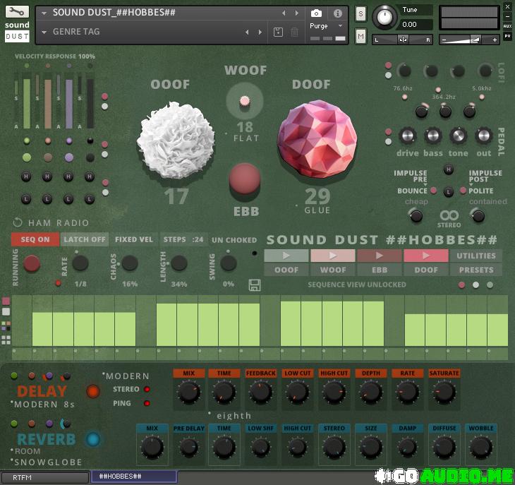
Task: Go to previous instrument with left arrow
Action: 284,13
